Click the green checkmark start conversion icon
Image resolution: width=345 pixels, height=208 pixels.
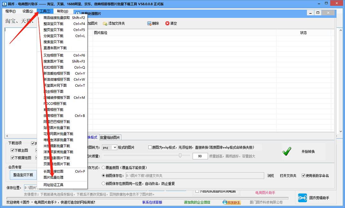pyautogui.click(x=287, y=151)
